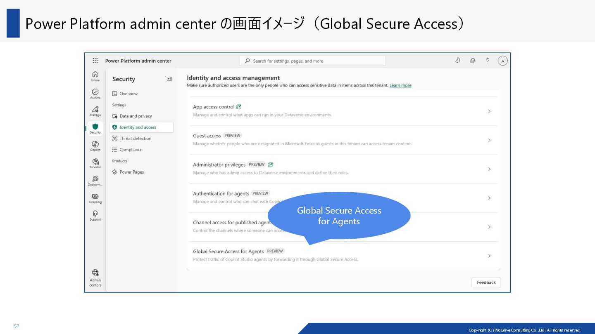Image resolution: width=595 pixels, height=334 pixels.
Task: Expand Administrator privileges chevron
Action: [489, 169]
